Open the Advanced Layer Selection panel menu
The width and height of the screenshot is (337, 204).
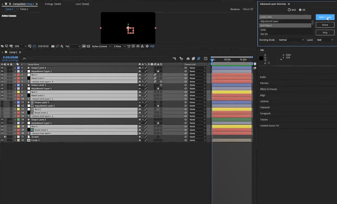point(289,4)
